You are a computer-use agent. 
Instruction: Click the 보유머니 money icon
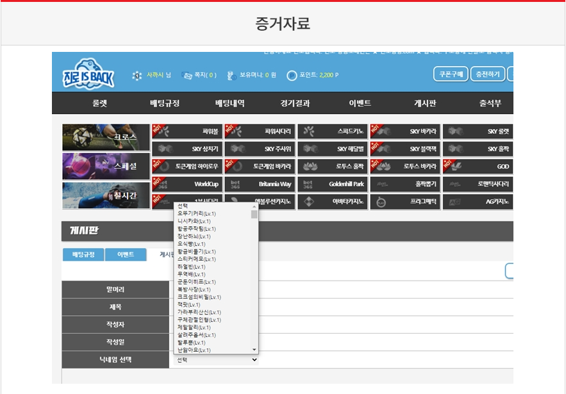point(231,76)
